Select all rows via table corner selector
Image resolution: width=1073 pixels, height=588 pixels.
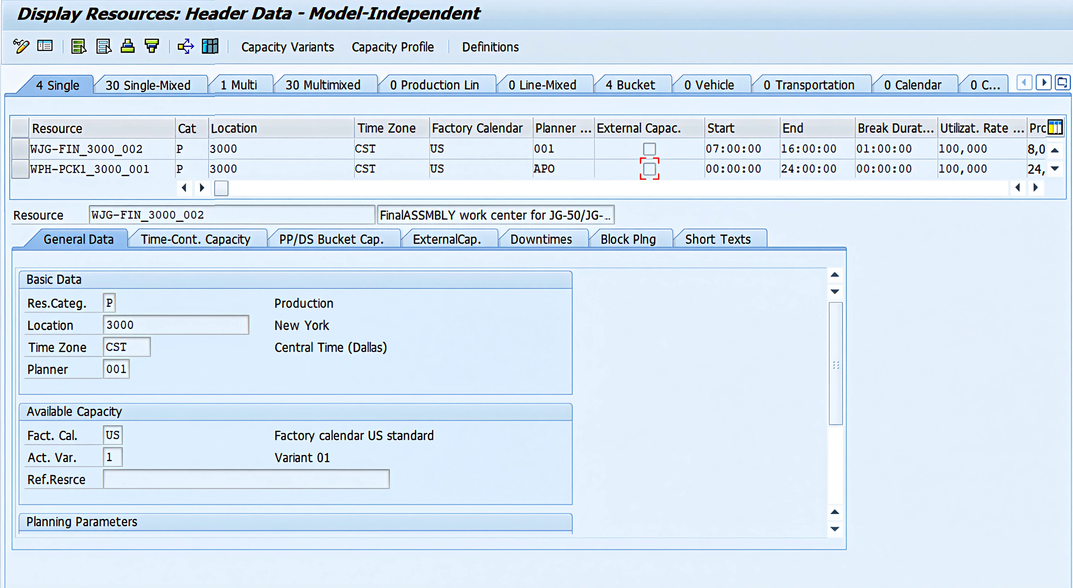(20, 128)
